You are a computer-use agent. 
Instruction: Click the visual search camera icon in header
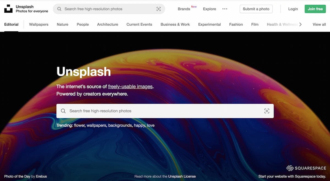click(159, 9)
